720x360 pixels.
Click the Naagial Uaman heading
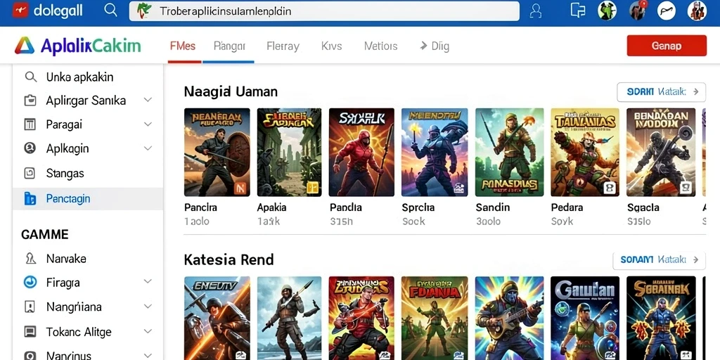tap(231, 91)
